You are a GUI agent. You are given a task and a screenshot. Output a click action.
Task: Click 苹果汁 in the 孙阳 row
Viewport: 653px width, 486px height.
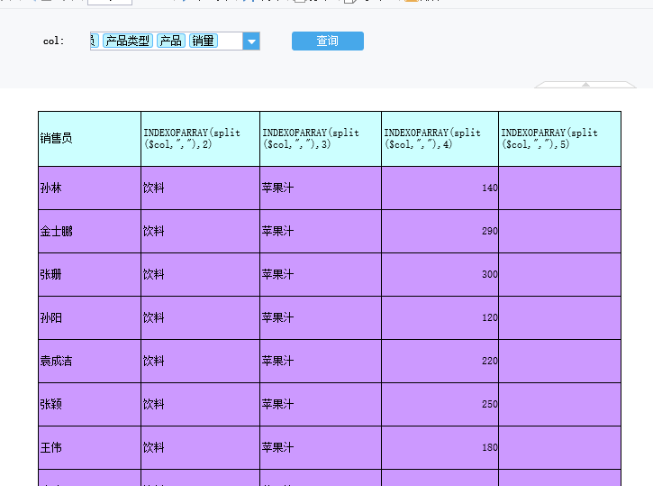pos(321,318)
